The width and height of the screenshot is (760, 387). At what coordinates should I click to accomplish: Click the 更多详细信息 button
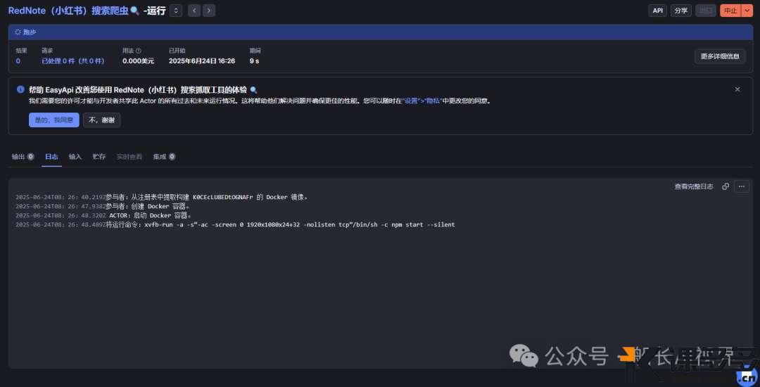tap(719, 56)
